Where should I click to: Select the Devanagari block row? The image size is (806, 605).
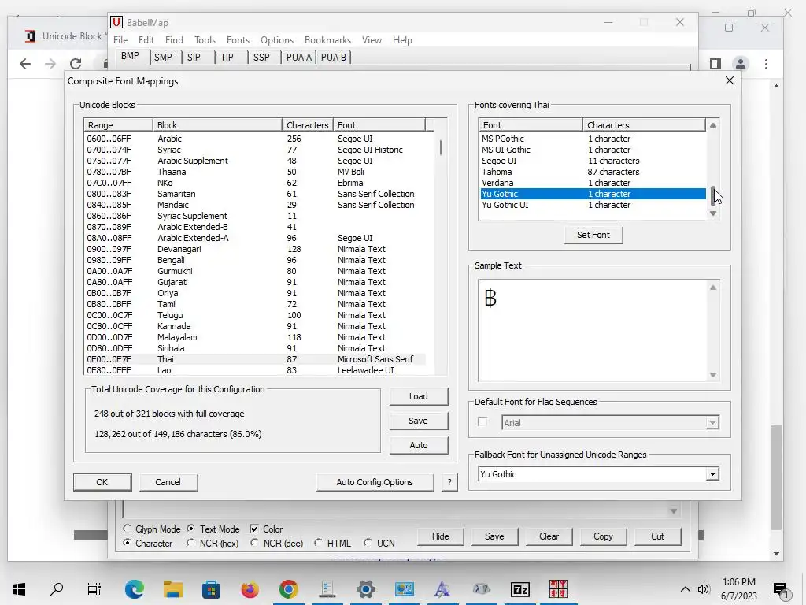pos(255,249)
